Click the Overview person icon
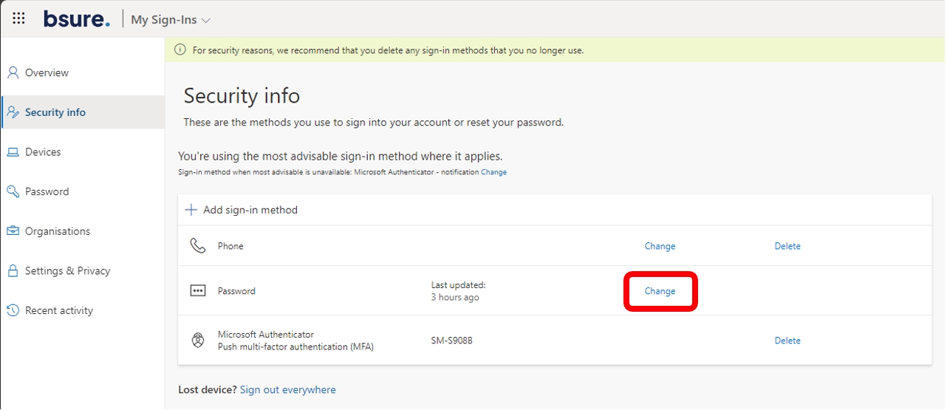Image resolution: width=947 pixels, height=410 pixels. click(13, 72)
